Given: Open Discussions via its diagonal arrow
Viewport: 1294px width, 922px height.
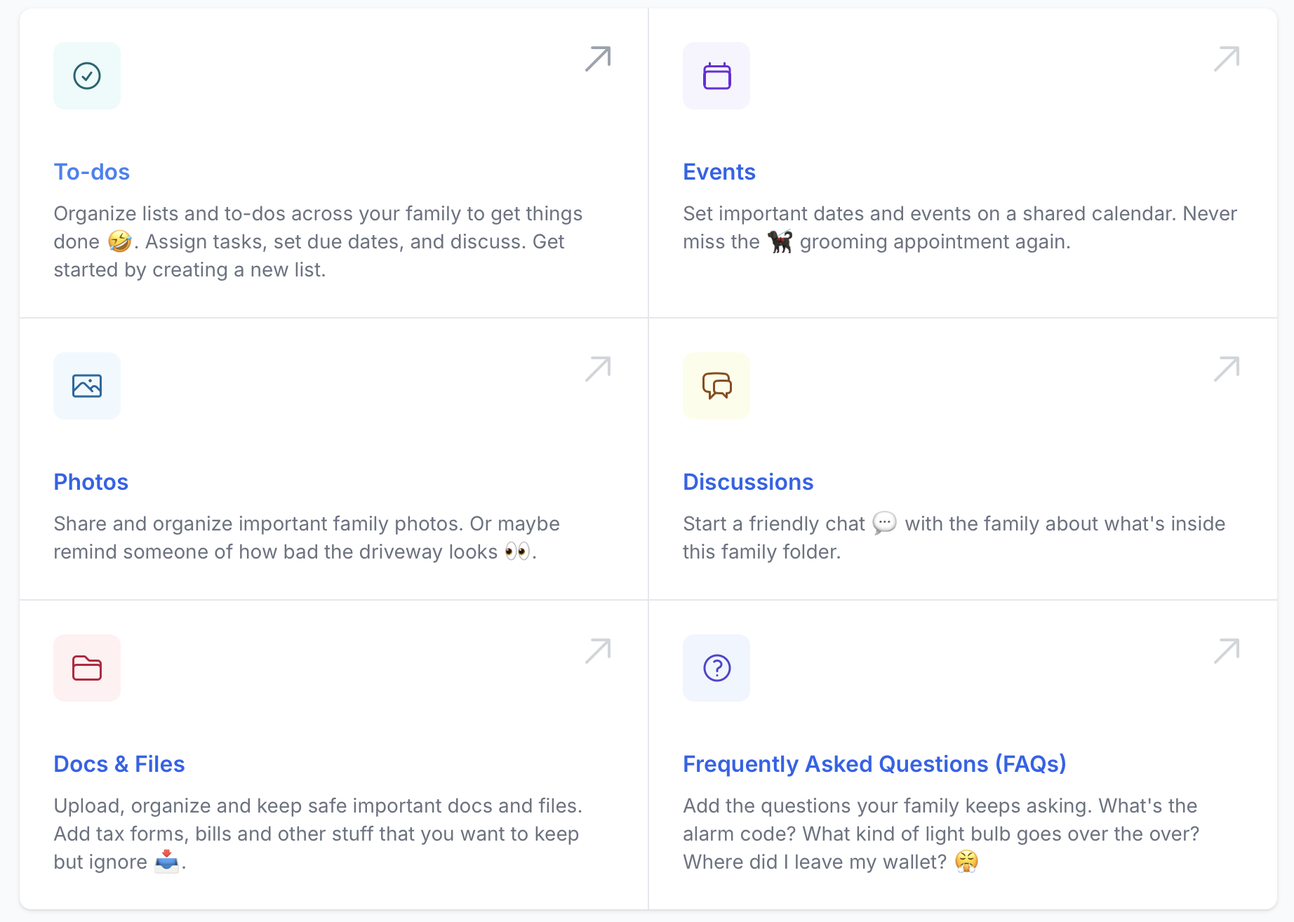Looking at the screenshot, I should 1227,369.
